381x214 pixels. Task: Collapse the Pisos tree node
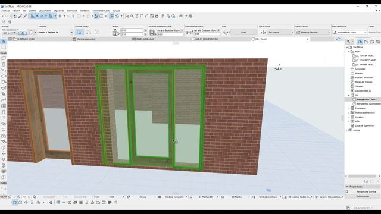349,52
